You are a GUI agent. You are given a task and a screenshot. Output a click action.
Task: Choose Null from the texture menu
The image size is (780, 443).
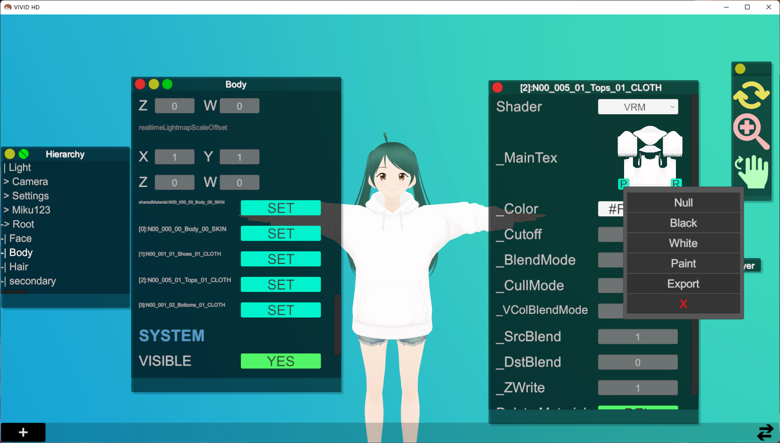(683, 202)
